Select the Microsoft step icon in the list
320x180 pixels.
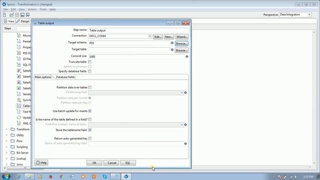click(19, 35)
